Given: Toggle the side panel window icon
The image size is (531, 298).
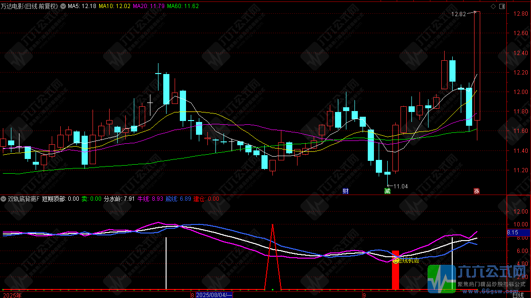Looking at the screenshot, I should pos(502,6).
